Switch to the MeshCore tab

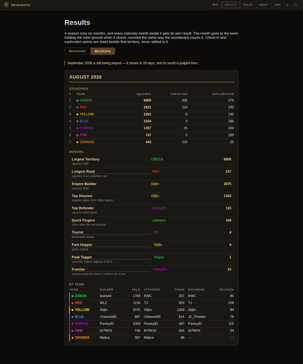click(103, 51)
